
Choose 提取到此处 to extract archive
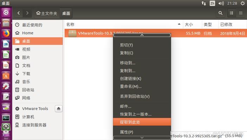[142, 122]
